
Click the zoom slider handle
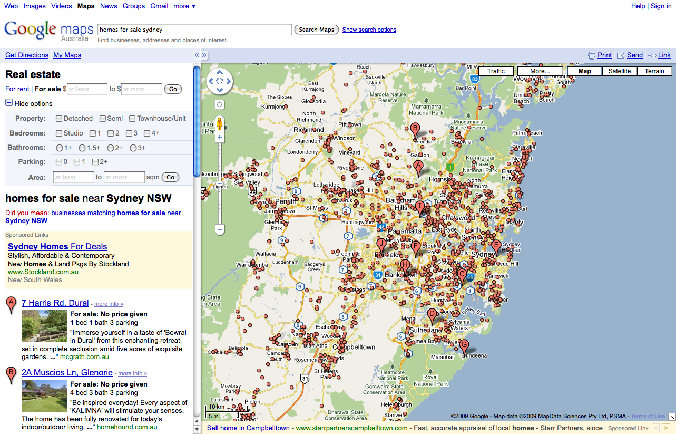point(220,184)
